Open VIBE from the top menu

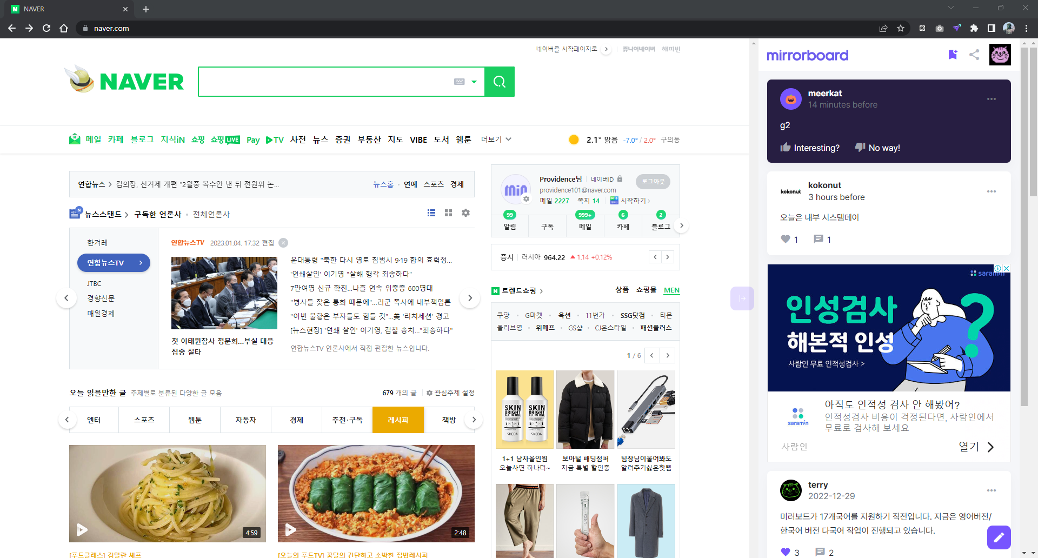click(418, 139)
